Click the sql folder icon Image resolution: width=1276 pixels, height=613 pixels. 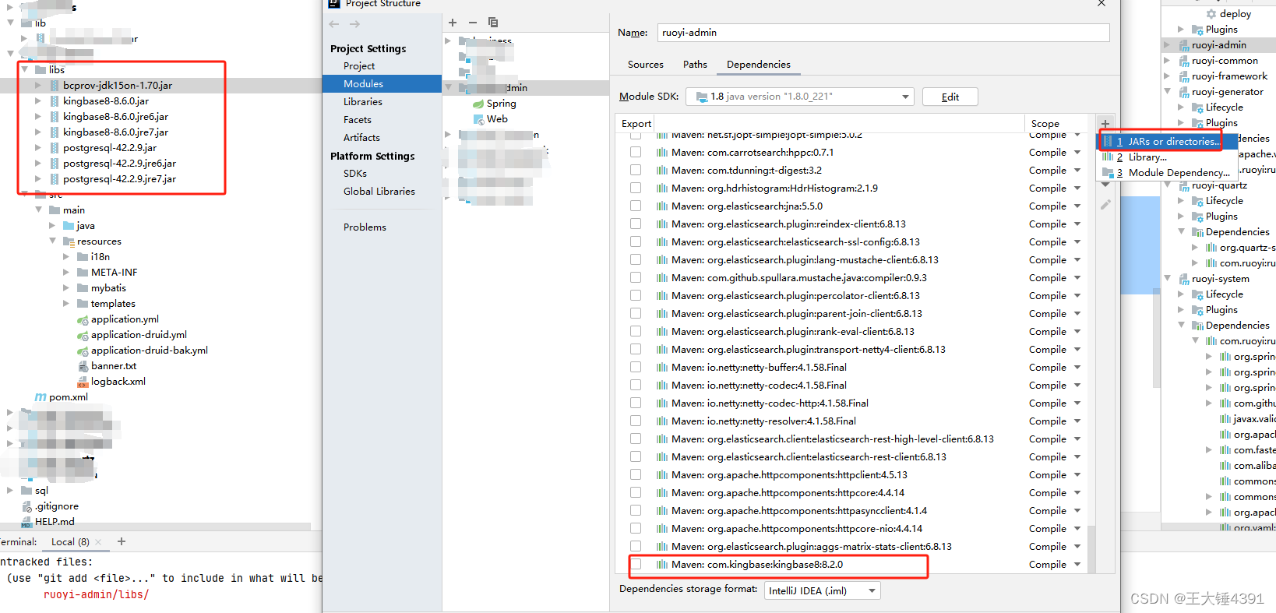point(26,491)
